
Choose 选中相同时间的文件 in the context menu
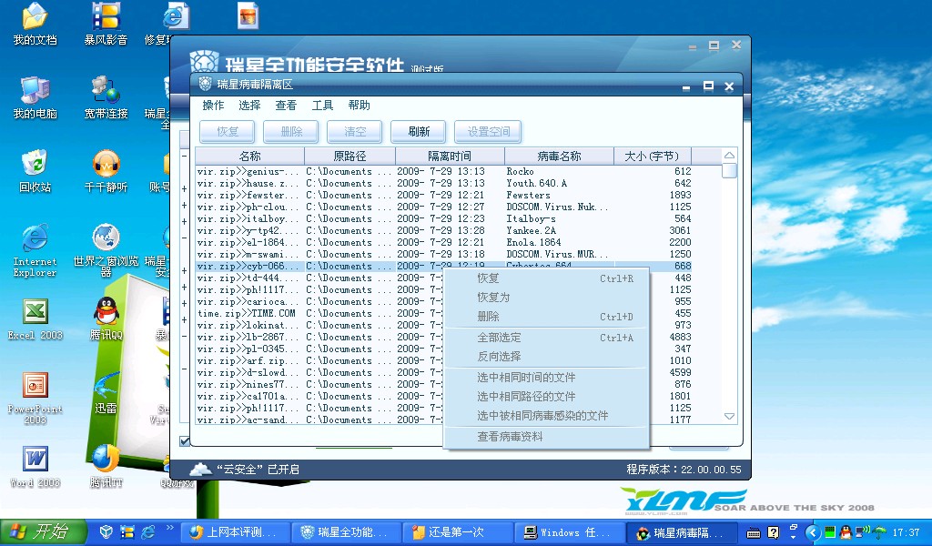coord(546,378)
